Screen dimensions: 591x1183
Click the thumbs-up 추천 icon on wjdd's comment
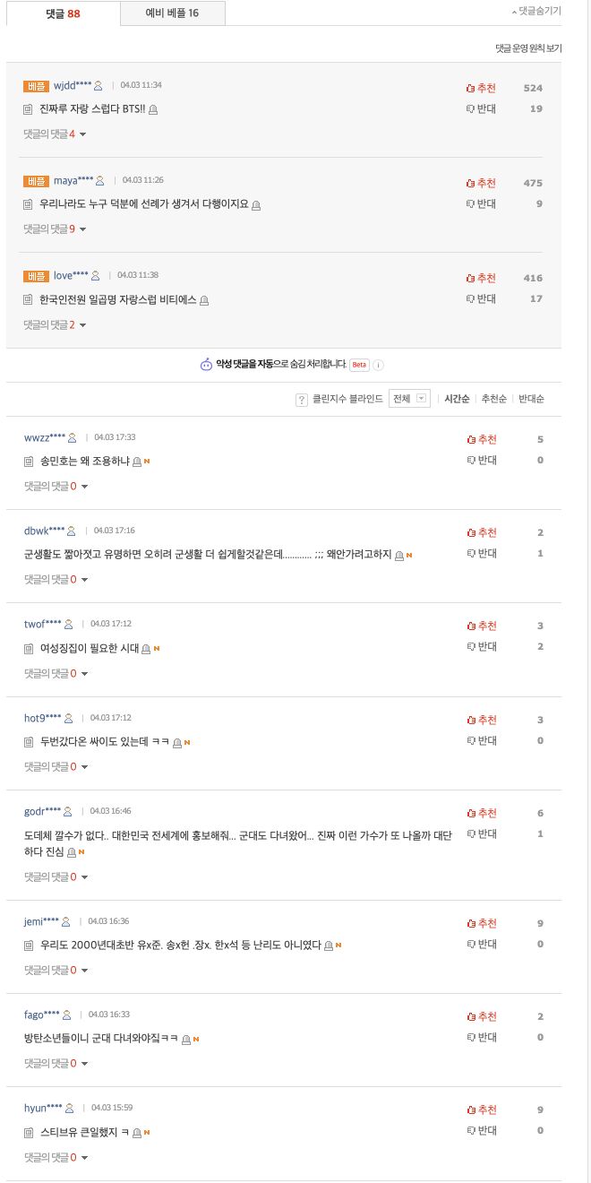coord(471,88)
